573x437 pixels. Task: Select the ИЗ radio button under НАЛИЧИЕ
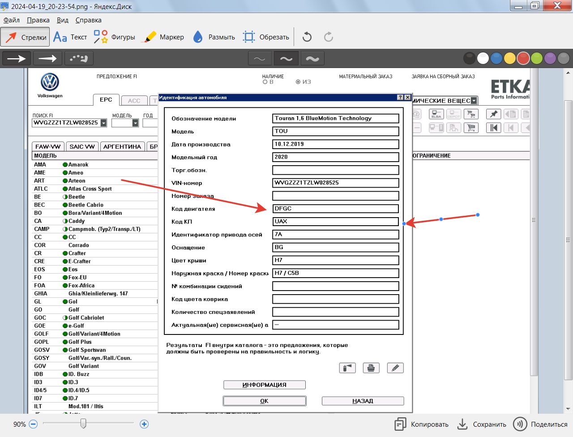pyautogui.click(x=298, y=82)
